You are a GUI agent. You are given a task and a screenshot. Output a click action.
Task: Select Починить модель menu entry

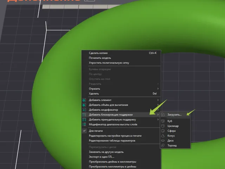(121, 58)
